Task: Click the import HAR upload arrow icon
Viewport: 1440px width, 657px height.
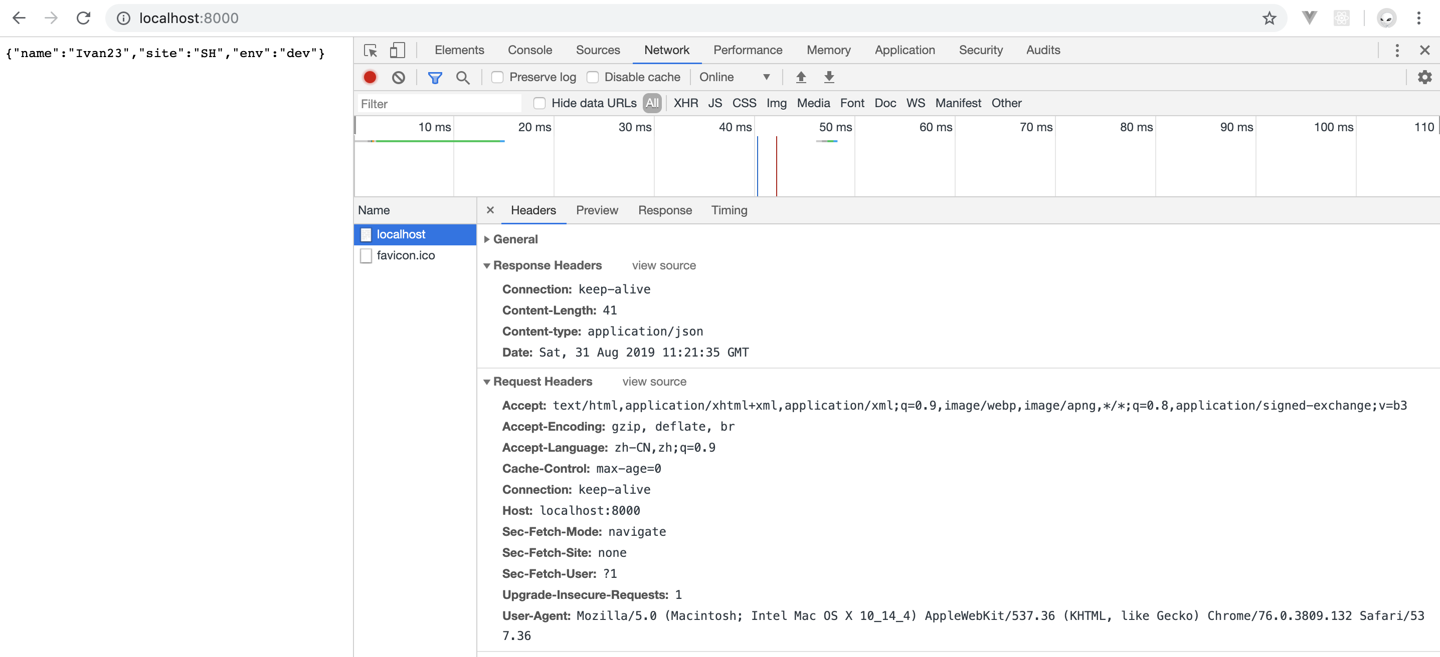Action: (801, 77)
